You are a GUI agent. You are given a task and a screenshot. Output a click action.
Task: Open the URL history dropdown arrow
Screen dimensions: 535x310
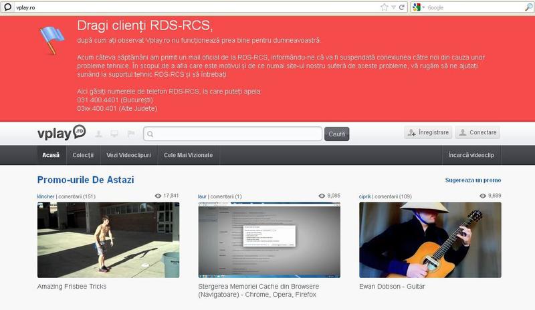pos(393,7)
